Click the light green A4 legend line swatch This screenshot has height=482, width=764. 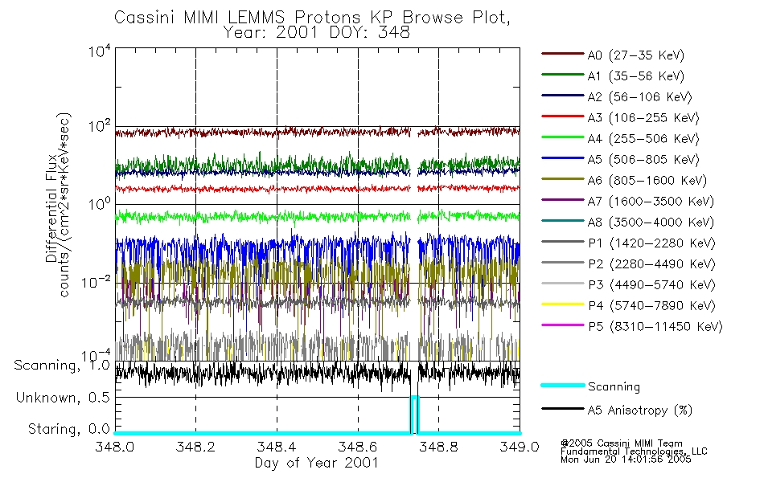tap(562, 137)
